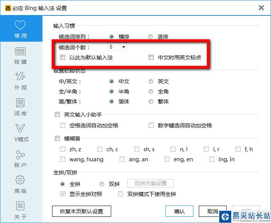
Task: Select 半角 width option
Action: coord(112,91)
